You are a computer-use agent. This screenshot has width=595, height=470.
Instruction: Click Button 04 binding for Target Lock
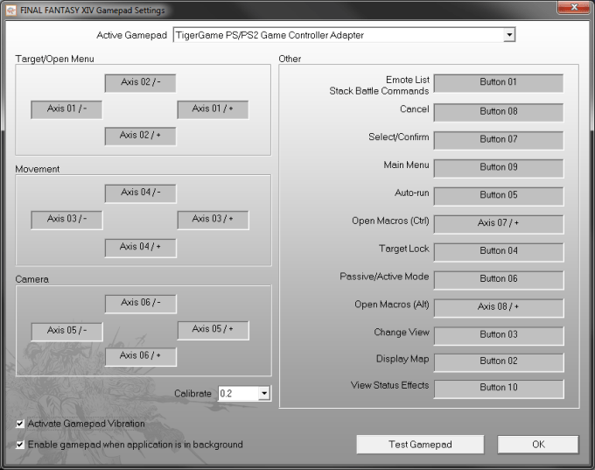[x=499, y=252]
